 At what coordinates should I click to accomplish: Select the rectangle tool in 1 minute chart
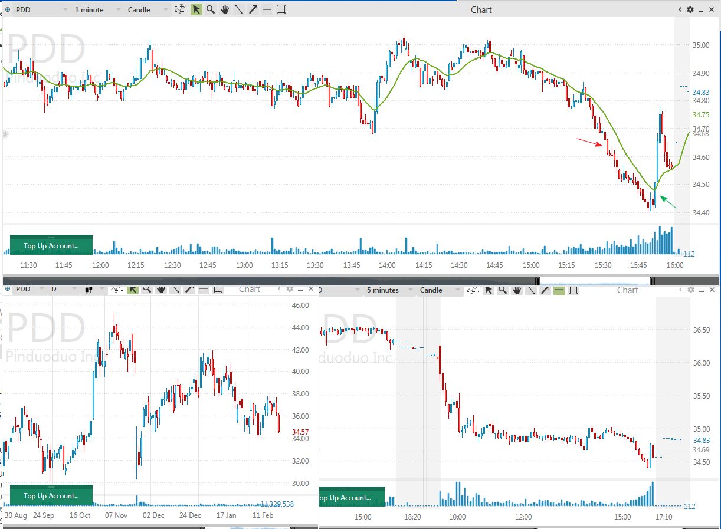[x=281, y=9]
